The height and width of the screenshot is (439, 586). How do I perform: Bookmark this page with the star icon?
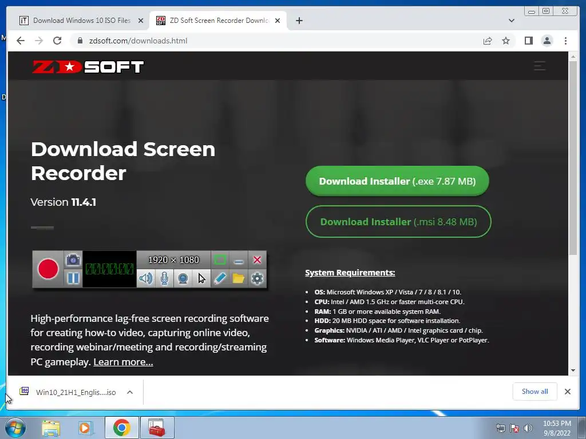[x=506, y=41]
